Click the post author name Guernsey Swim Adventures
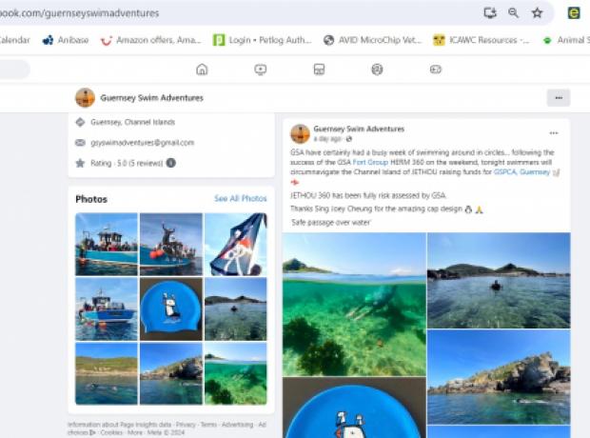The height and width of the screenshot is (438, 590). click(359, 129)
